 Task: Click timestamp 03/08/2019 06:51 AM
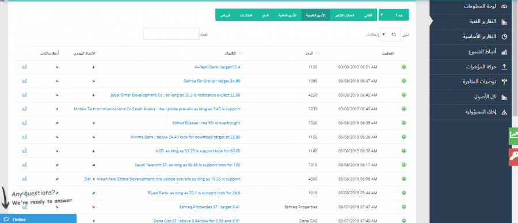point(358,67)
